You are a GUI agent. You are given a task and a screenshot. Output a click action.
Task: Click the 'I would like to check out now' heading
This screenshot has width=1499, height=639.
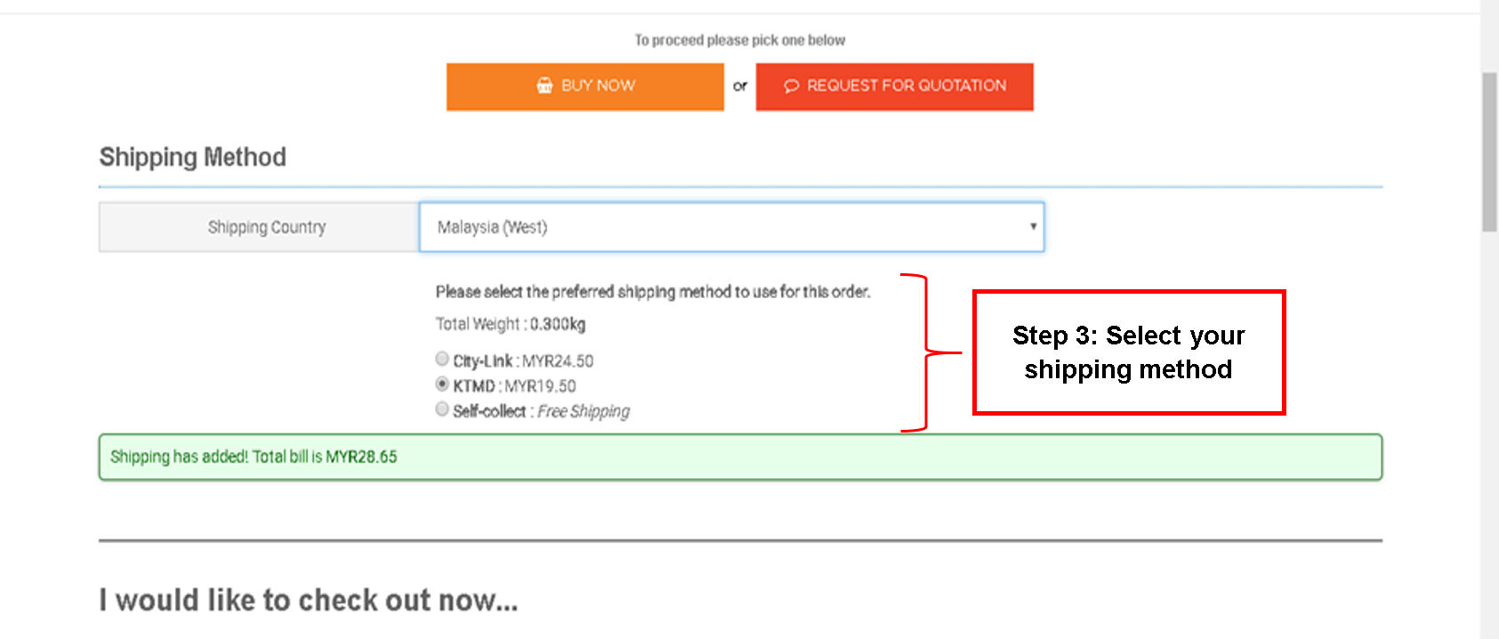309,601
